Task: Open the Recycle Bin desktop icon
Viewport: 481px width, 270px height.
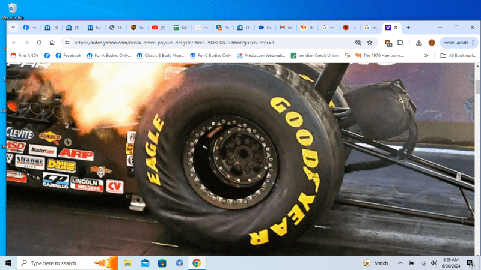Action: (13, 10)
